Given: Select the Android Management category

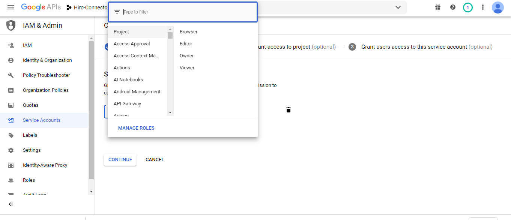Looking at the screenshot, I should coord(138,92).
